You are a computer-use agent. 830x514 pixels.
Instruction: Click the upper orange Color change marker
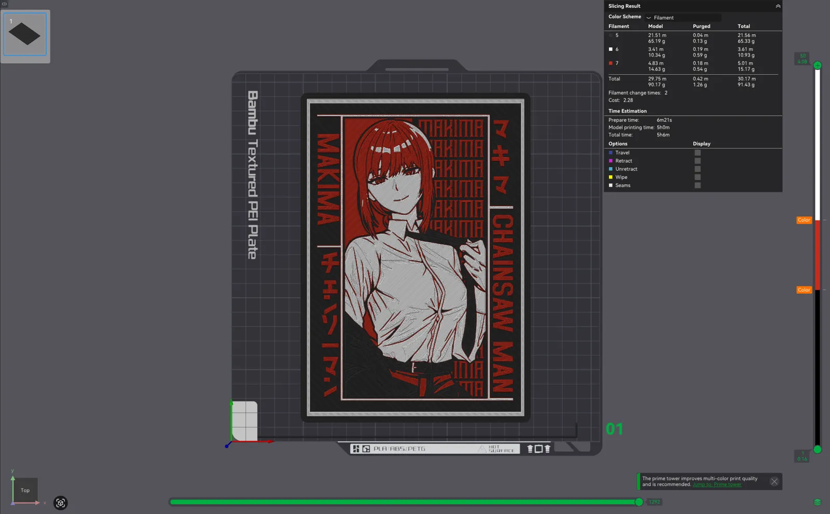coord(804,220)
